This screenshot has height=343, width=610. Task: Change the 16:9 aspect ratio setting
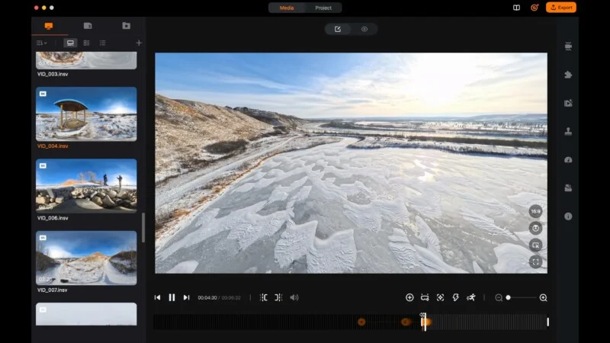(536, 211)
